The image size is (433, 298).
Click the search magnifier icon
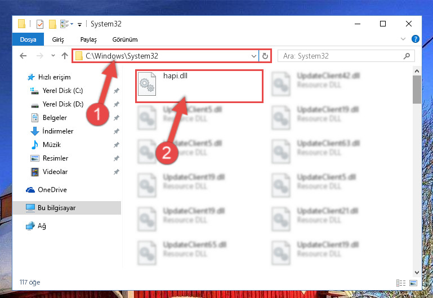pyautogui.click(x=407, y=56)
